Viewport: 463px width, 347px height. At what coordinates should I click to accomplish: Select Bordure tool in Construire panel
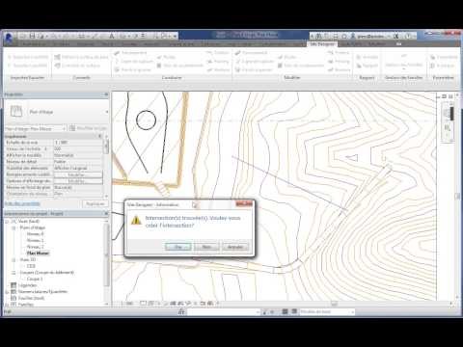[218, 69]
